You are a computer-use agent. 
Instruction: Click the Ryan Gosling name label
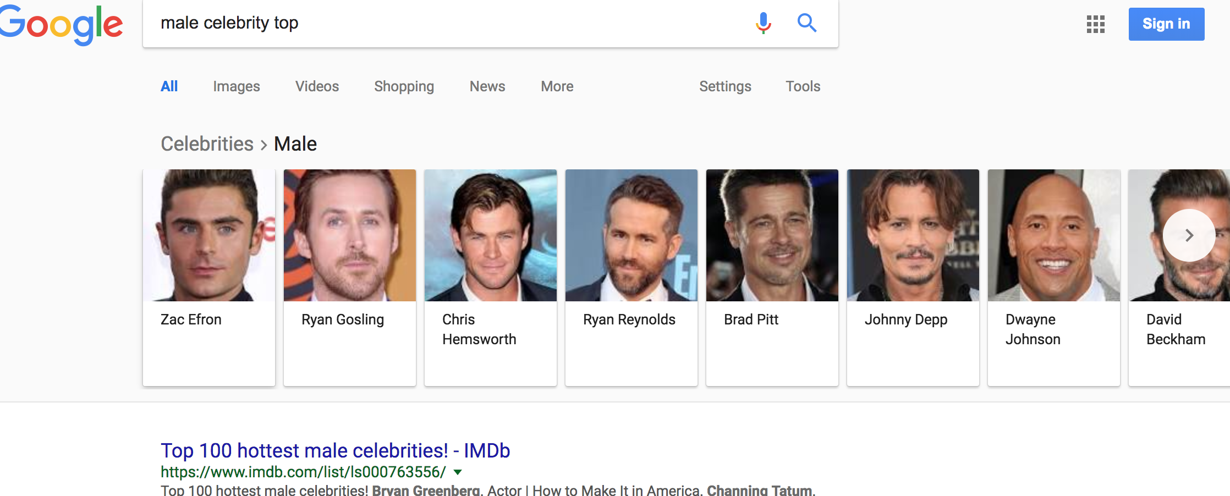pyautogui.click(x=343, y=319)
